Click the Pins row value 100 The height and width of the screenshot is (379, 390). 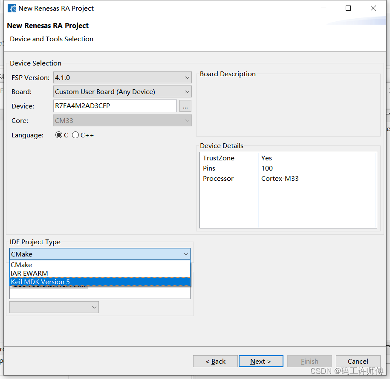267,168
